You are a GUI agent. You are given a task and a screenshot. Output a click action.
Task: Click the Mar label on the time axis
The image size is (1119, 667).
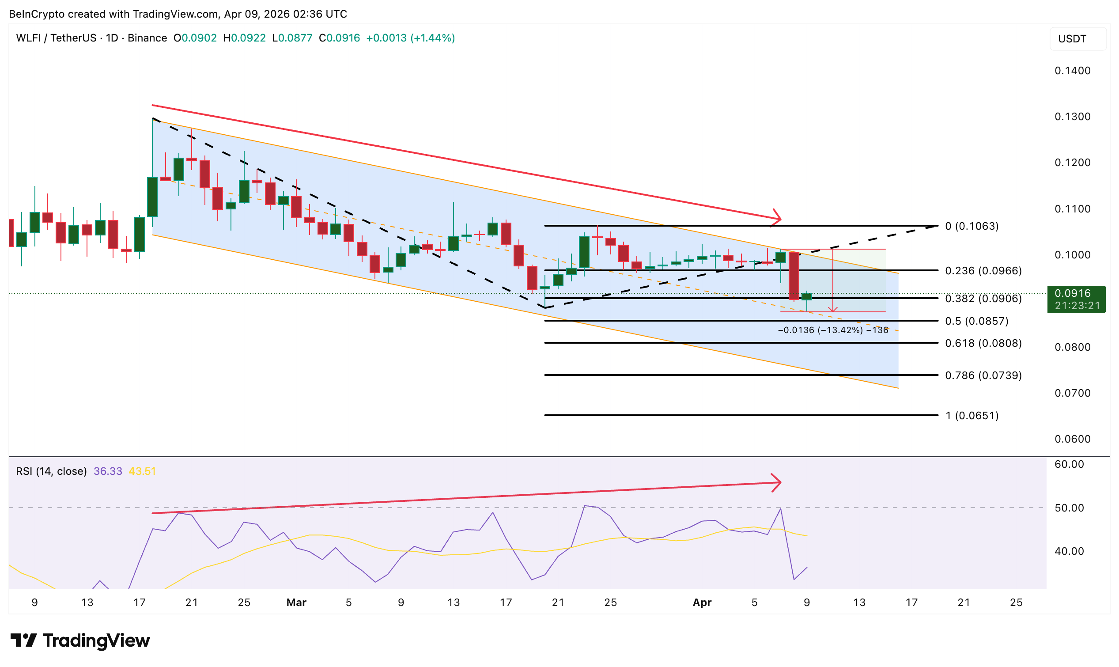point(296,602)
